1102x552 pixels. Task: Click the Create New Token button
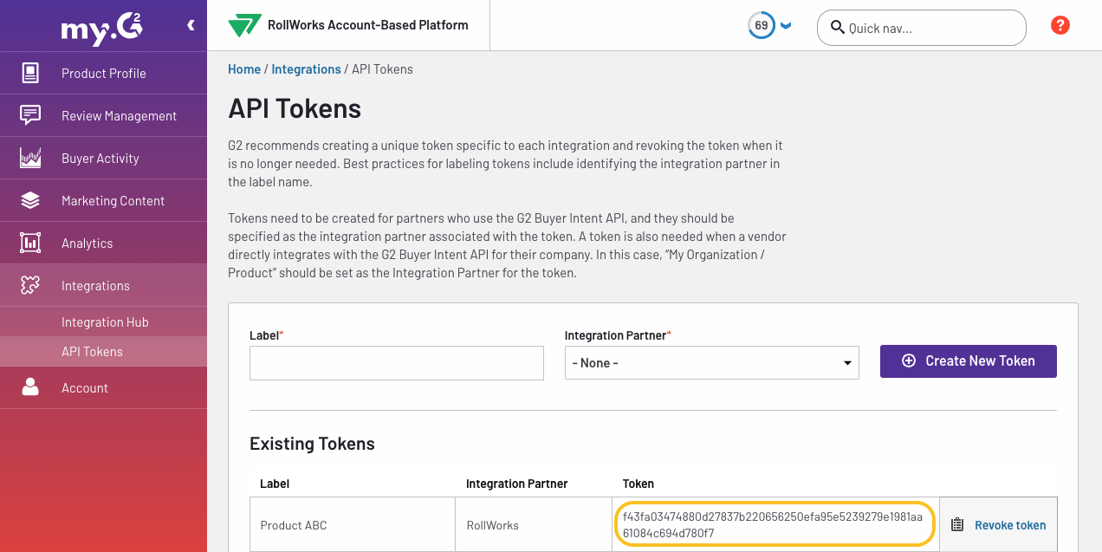(x=968, y=361)
